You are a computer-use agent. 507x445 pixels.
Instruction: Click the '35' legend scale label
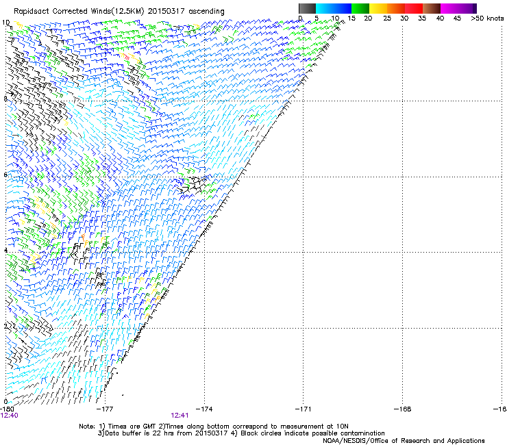(422, 18)
